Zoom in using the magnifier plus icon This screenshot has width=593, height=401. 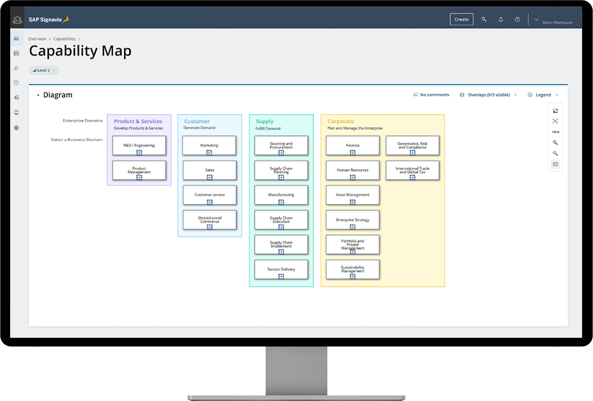pos(556,142)
